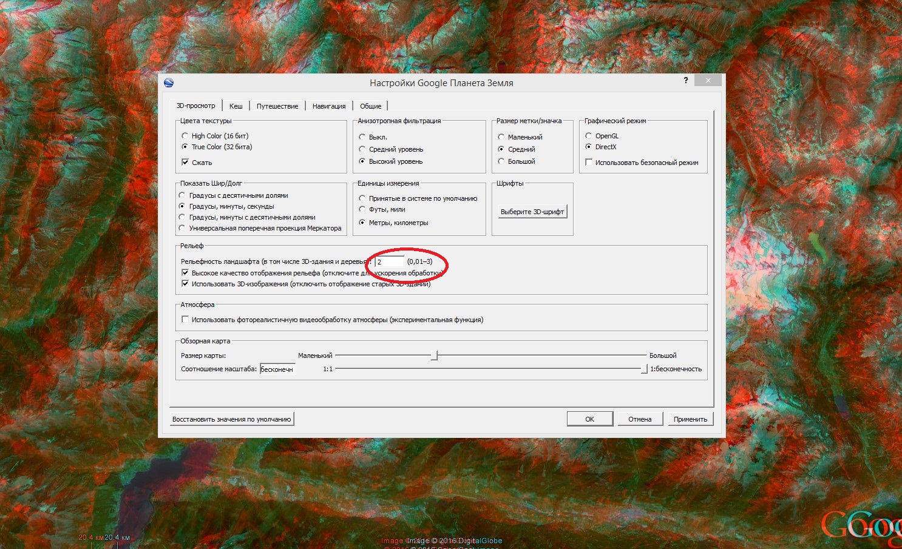
Task: Click the Соотношение масштаба input field
Action: click(277, 369)
